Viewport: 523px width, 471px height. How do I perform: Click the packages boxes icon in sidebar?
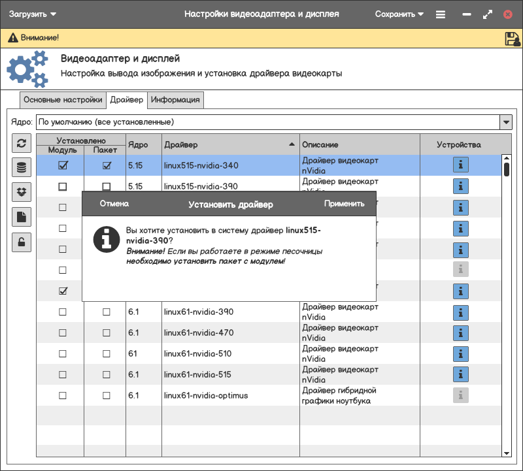click(x=22, y=193)
